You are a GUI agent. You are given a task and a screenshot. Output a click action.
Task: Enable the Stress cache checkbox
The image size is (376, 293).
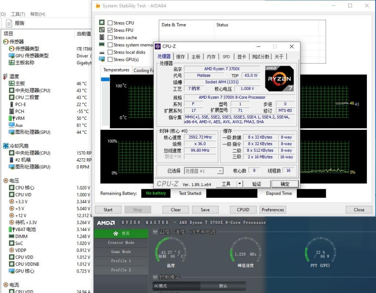pyautogui.click(x=110, y=37)
